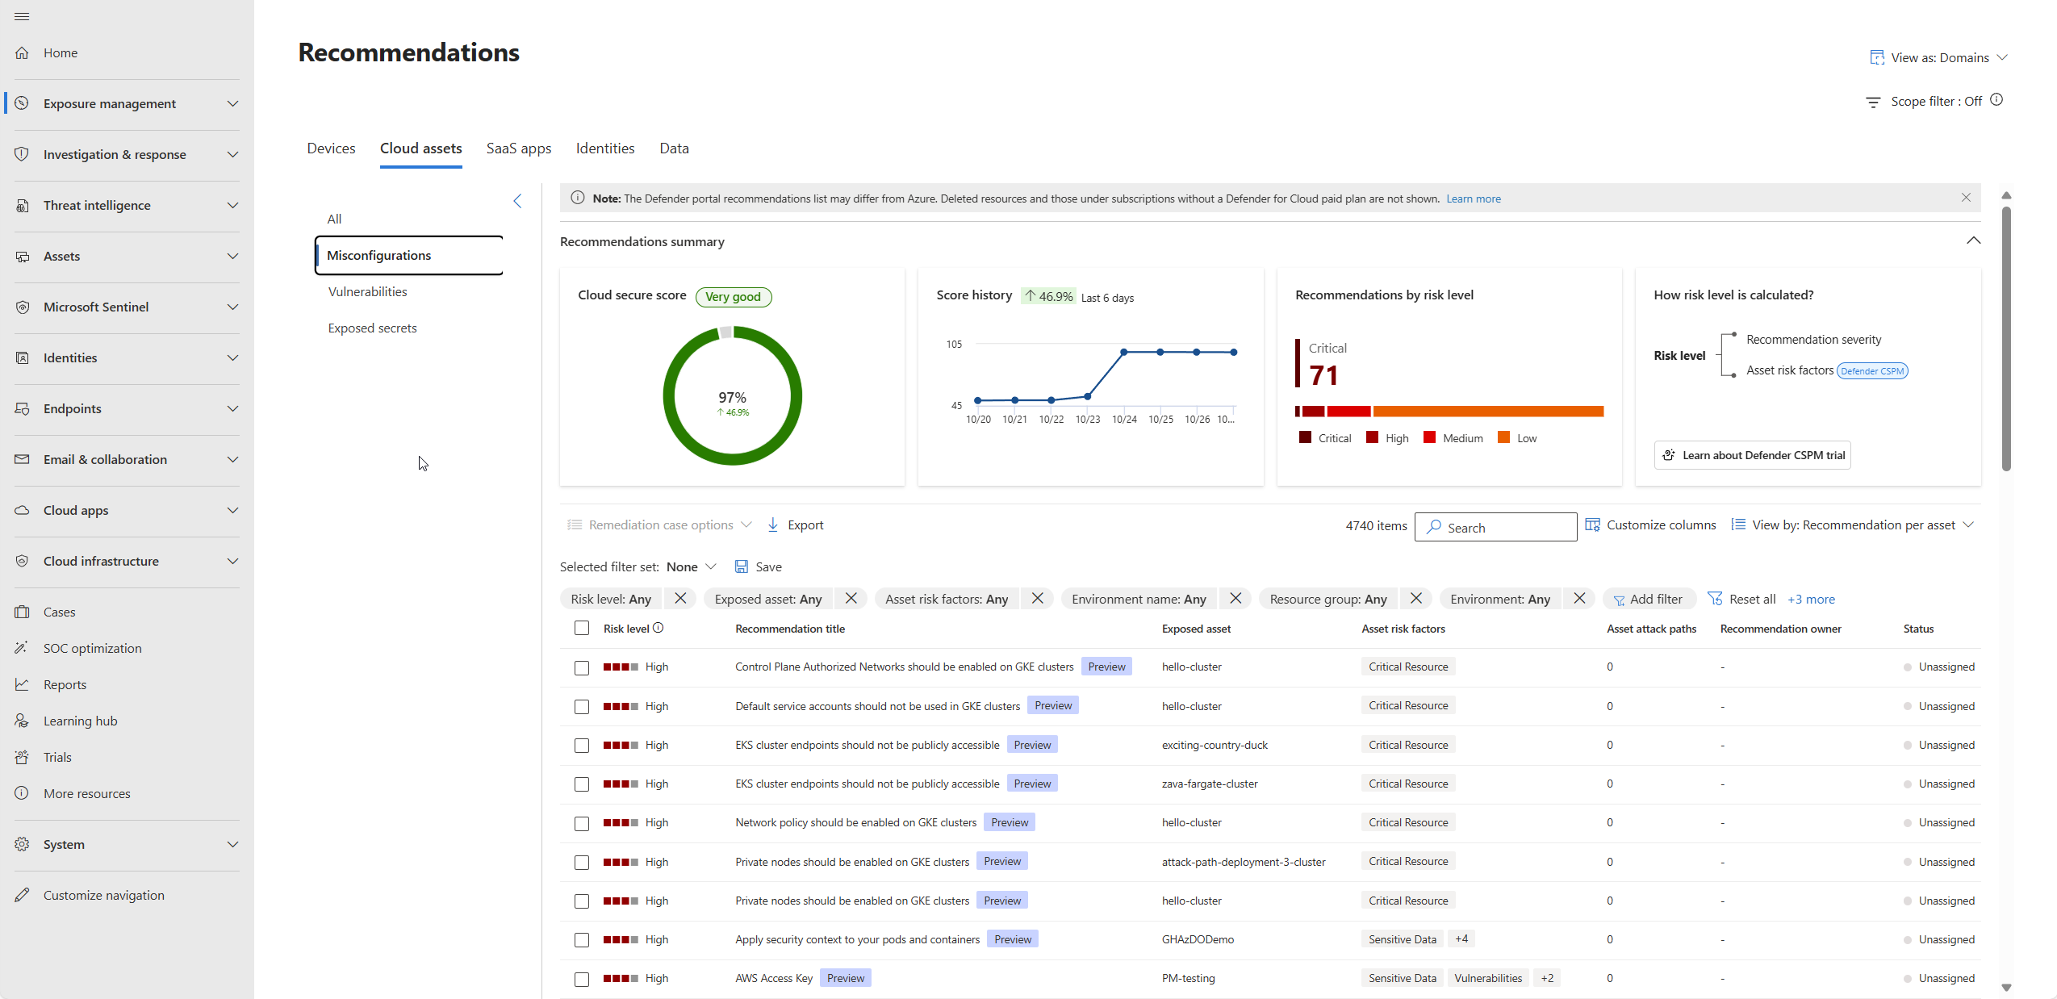Click the Risk level column info icon
This screenshot has height=999, width=2057.
click(658, 628)
